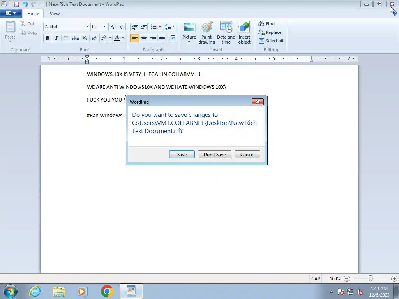Open the highlight color dropdown arrow

click(110, 38)
